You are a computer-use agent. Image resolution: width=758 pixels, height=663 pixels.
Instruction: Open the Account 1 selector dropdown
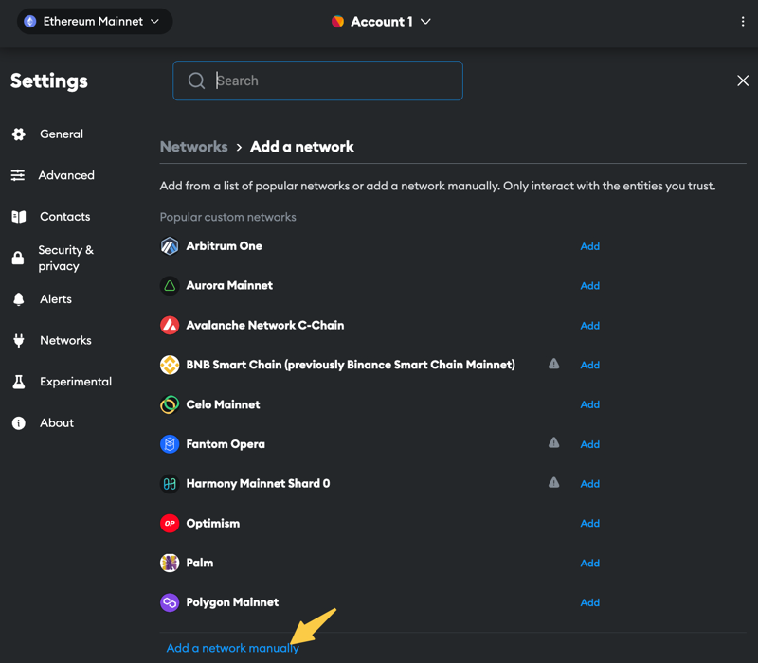[x=382, y=22]
